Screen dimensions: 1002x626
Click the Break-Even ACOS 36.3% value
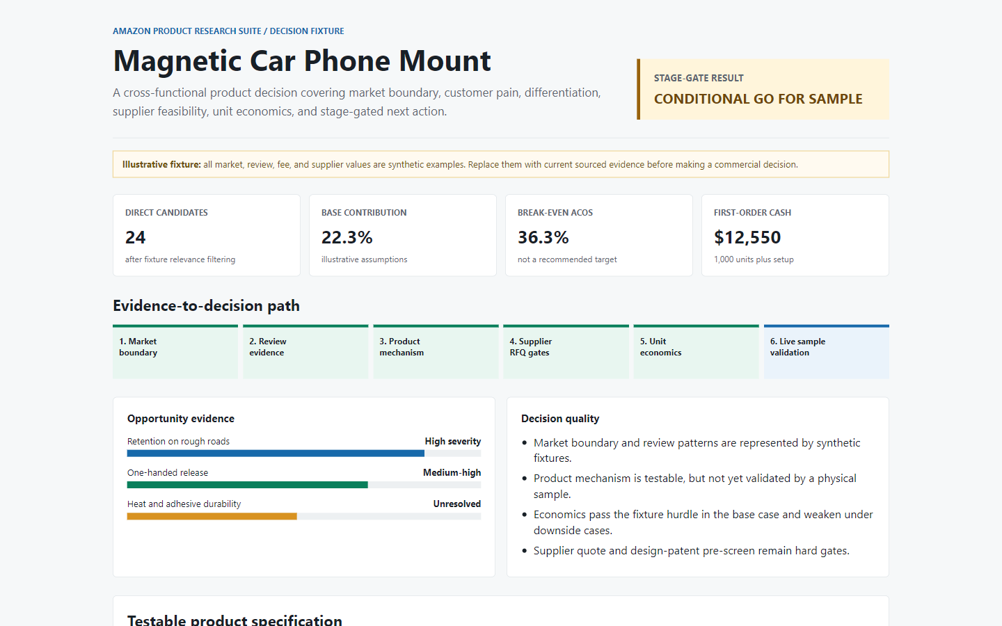(543, 237)
